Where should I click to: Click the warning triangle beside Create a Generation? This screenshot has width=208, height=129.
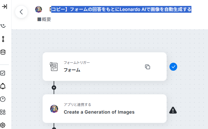173,110
